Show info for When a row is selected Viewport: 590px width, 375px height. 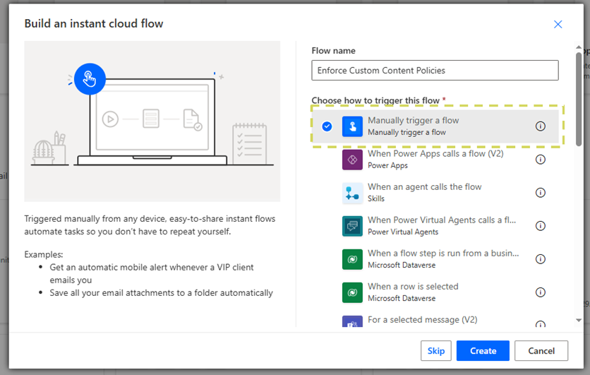pyautogui.click(x=541, y=292)
